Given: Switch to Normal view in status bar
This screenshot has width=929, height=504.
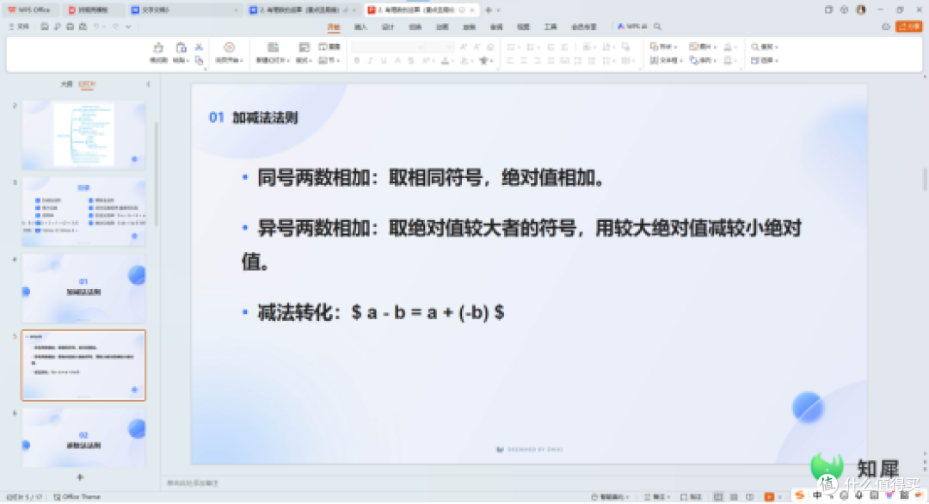Looking at the screenshot, I should 718,497.
